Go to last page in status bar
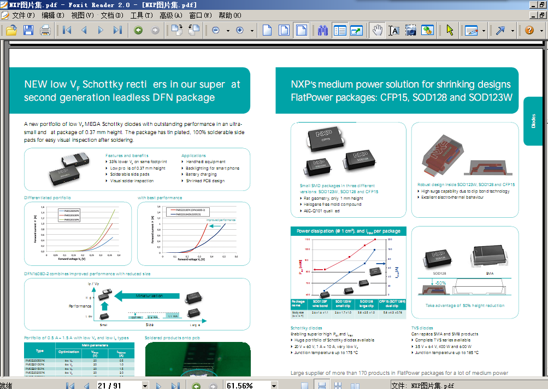 (175, 386)
